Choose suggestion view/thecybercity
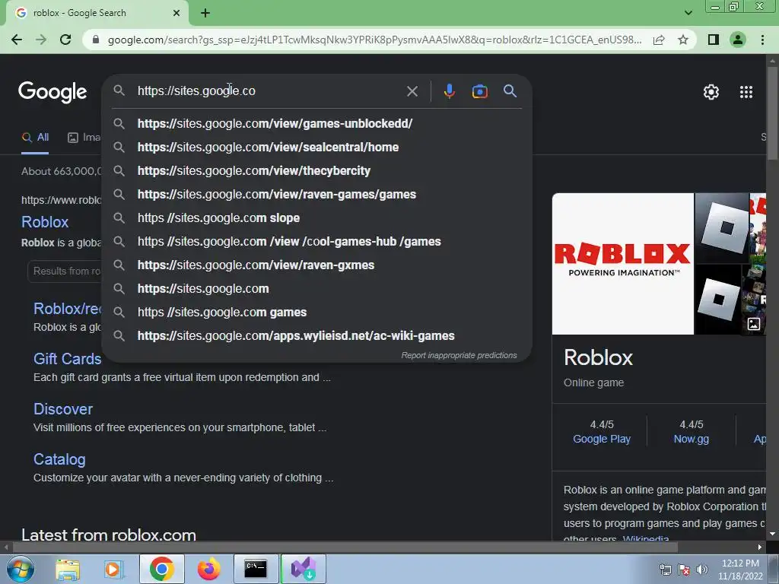This screenshot has height=584, width=779. (317, 171)
